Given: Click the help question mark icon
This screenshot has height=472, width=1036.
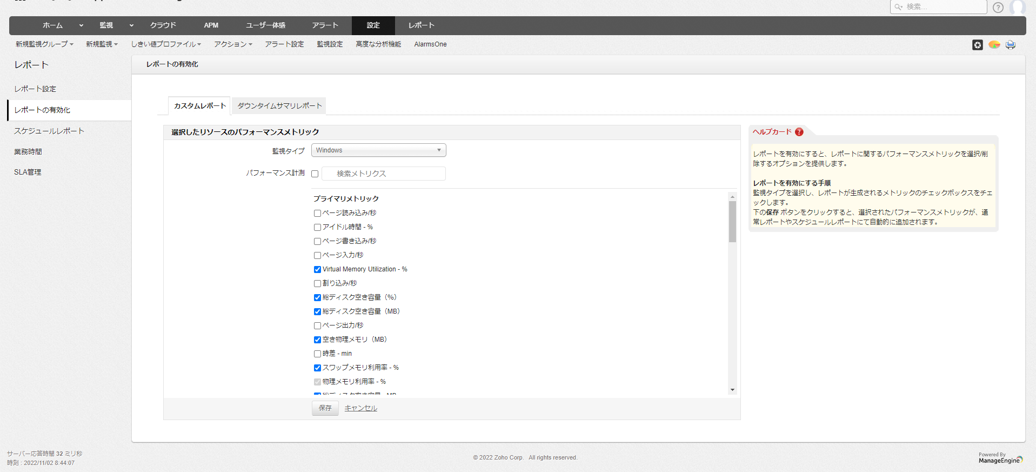Looking at the screenshot, I should click(998, 8).
